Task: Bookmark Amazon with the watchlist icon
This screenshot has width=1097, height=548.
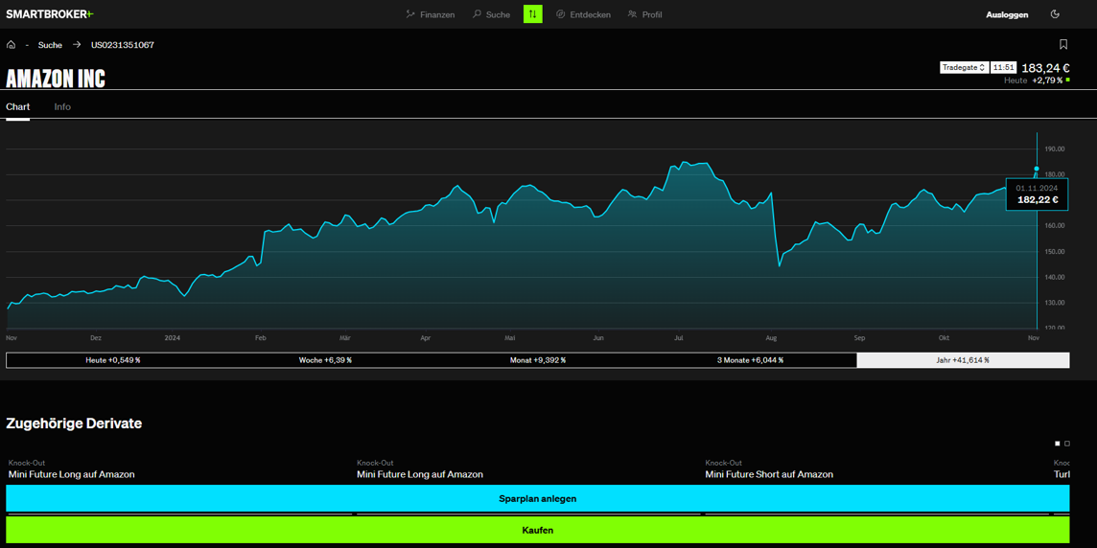Action: (x=1063, y=45)
